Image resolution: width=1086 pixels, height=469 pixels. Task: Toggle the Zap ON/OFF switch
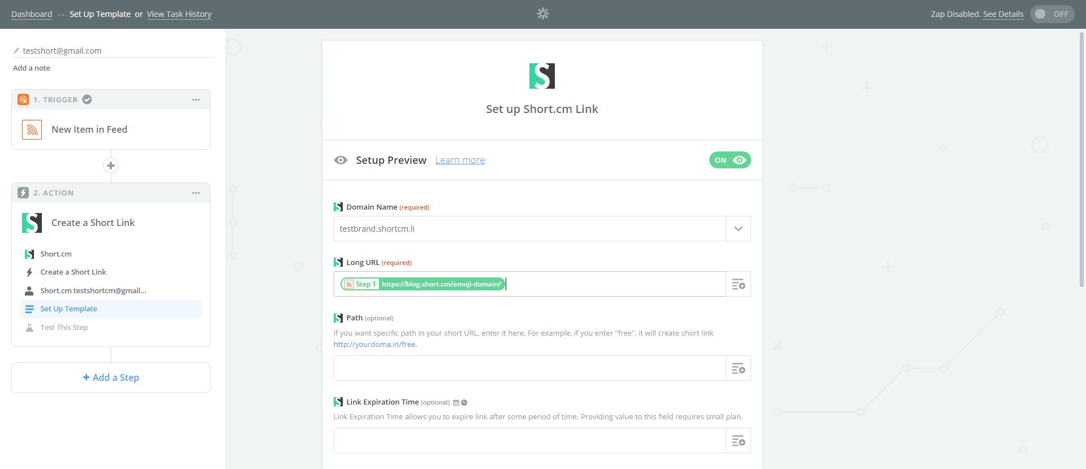click(x=1051, y=14)
